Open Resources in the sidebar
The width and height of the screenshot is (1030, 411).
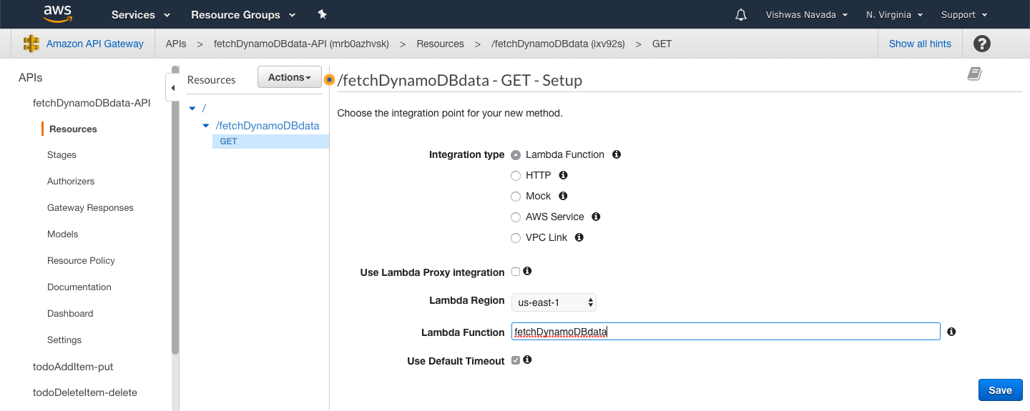coord(73,129)
